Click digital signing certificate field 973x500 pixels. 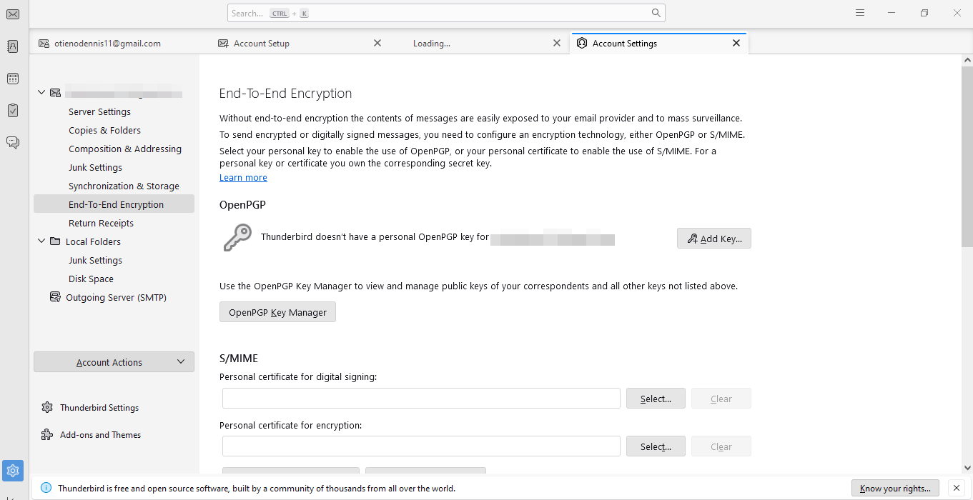(x=421, y=399)
